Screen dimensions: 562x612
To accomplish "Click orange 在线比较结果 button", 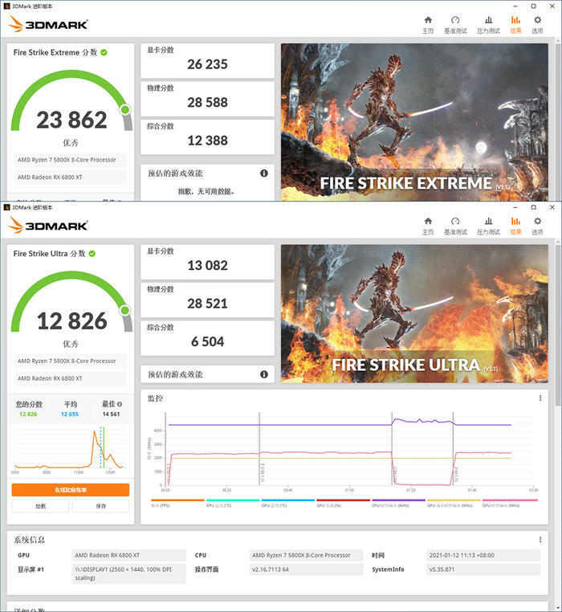I will [x=71, y=490].
